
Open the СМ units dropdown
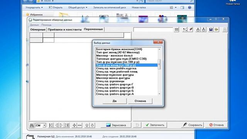coord(44,125)
